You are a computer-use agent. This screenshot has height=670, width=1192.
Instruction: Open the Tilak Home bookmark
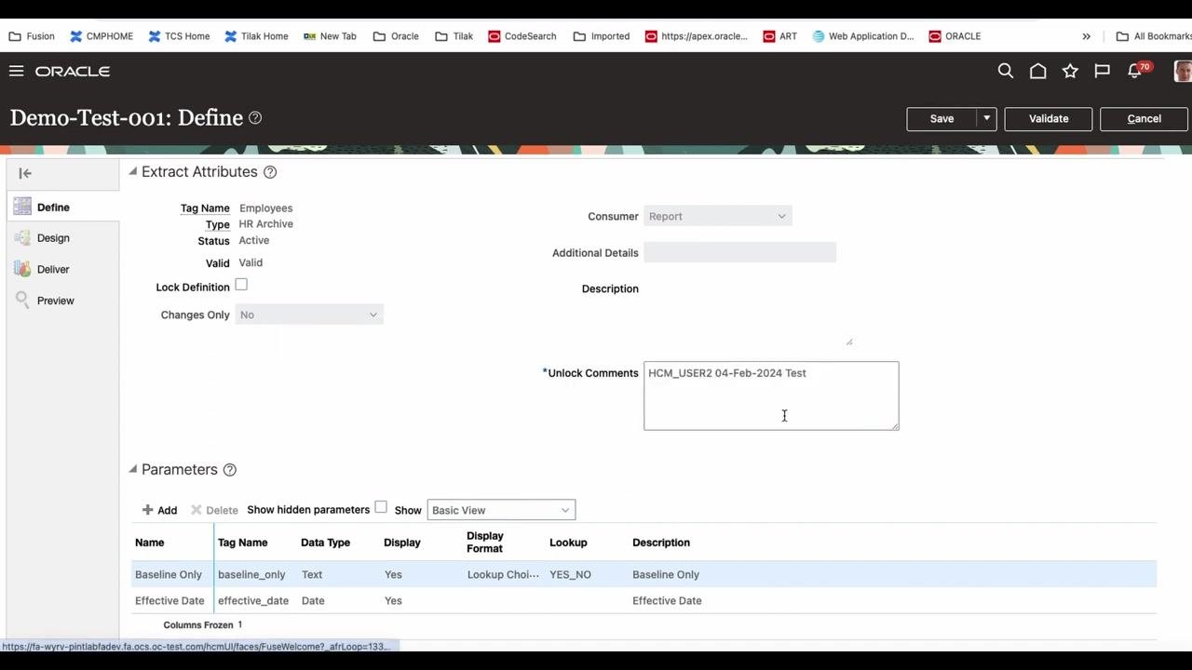pyautogui.click(x=256, y=36)
